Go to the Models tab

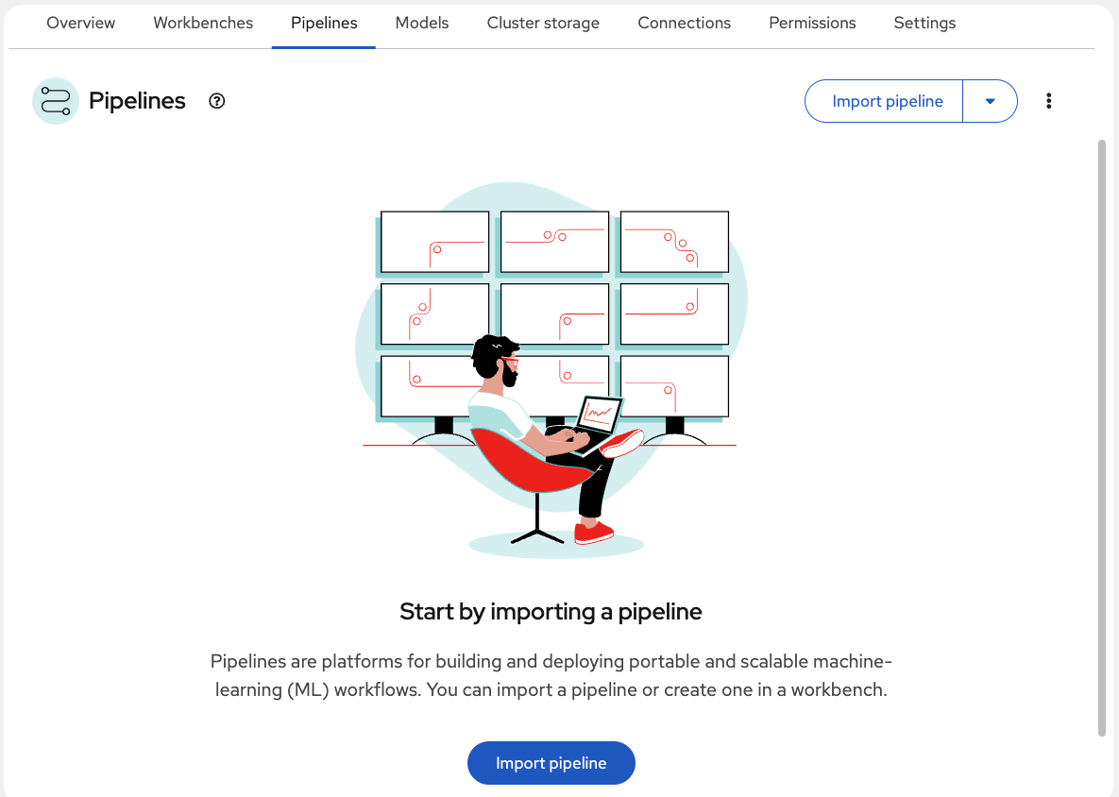tap(421, 23)
